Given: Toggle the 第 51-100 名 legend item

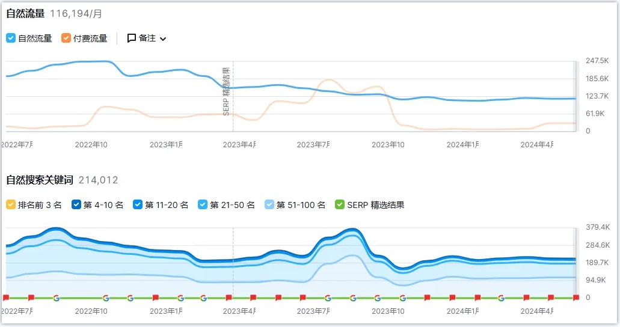Looking at the screenshot, I should pyautogui.click(x=269, y=204).
